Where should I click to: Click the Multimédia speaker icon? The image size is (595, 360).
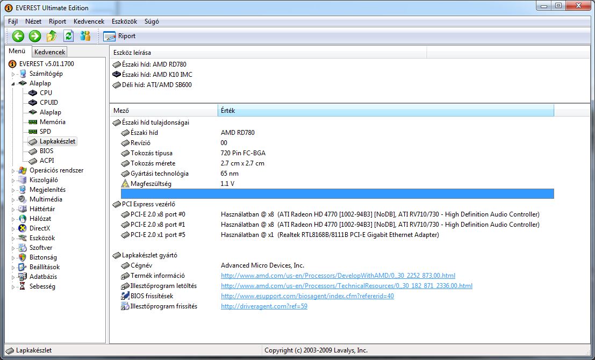pyautogui.click(x=23, y=199)
